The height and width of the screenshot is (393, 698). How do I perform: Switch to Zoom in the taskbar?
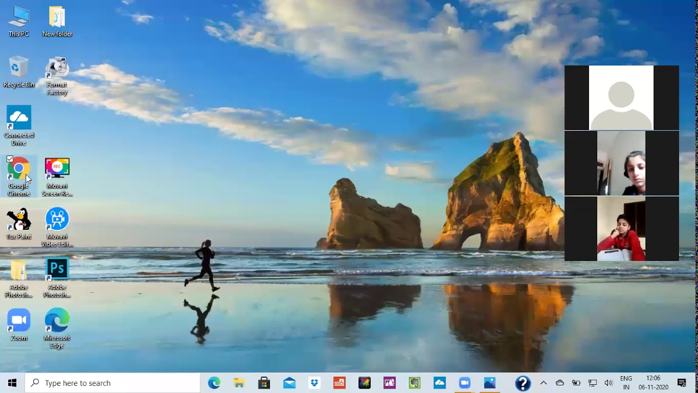tap(465, 383)
